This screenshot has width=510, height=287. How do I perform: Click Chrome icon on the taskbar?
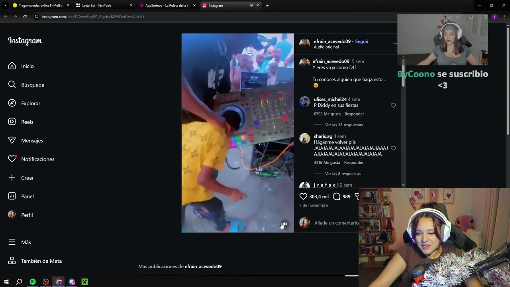[59, 282]
